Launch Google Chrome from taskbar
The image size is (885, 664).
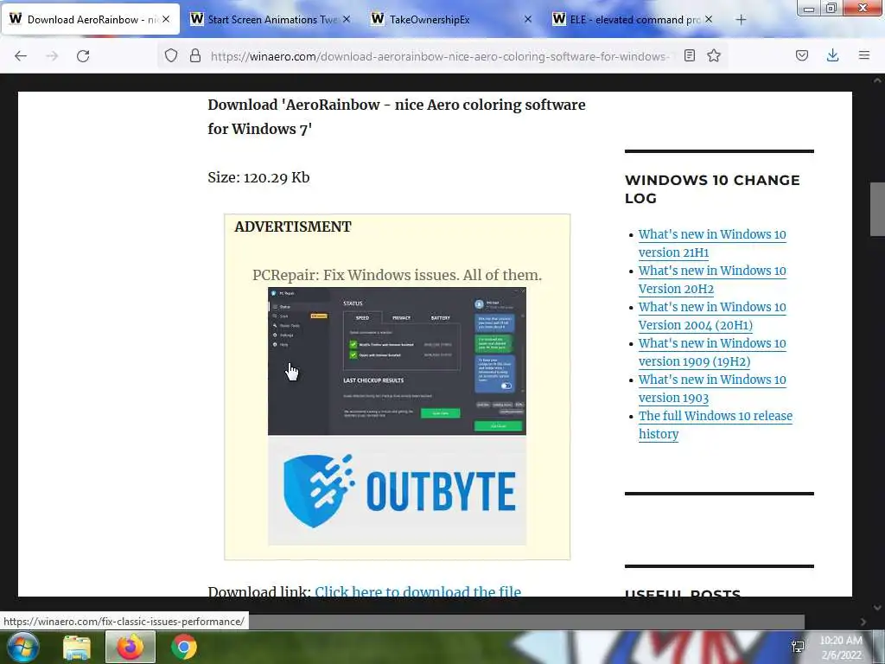point(184,647)
